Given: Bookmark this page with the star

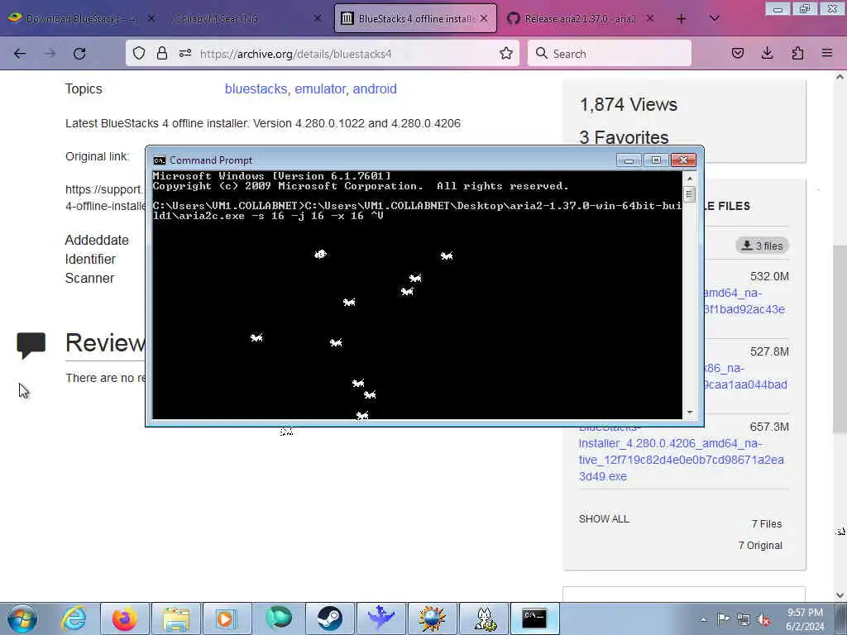Looking at the screenshot, I should click(x=506, y=54).
